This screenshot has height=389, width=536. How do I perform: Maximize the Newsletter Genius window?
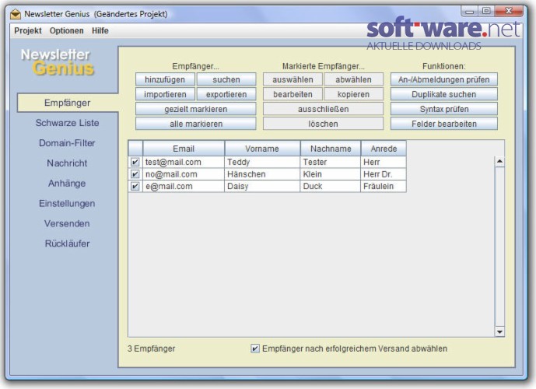tap(486, 11)
